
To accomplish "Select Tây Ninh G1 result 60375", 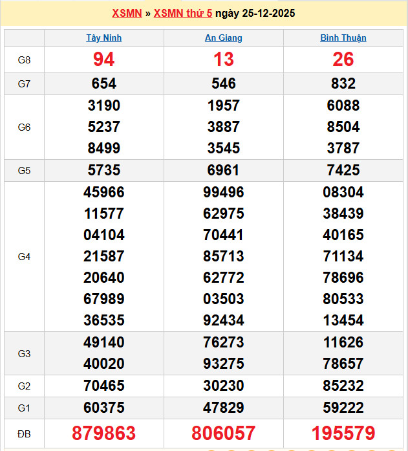I will point(103,407).
